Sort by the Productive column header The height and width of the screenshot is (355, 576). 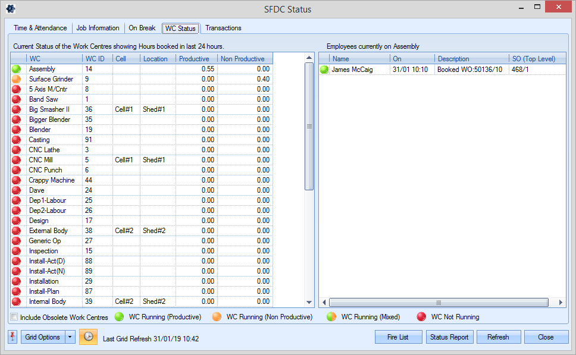196,59
